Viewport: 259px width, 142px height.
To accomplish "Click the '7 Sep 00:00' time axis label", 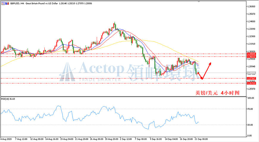I will pos(141,139).
